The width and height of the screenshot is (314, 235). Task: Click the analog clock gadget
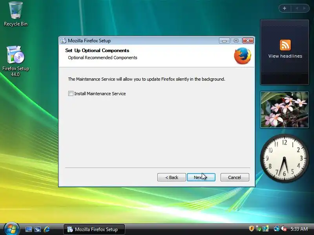[x=284, y=158]
